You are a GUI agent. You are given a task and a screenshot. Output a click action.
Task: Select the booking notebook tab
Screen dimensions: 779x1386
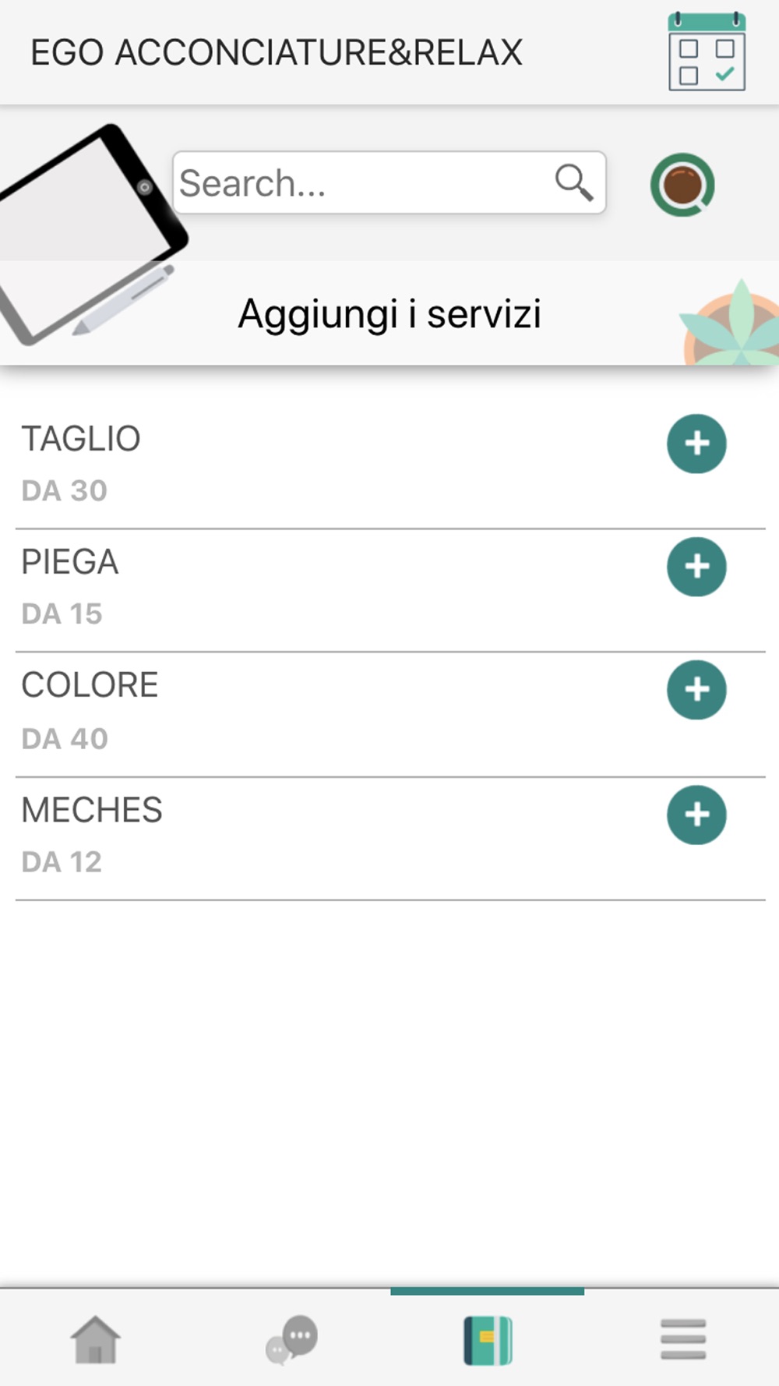[x=488, y=1339]
